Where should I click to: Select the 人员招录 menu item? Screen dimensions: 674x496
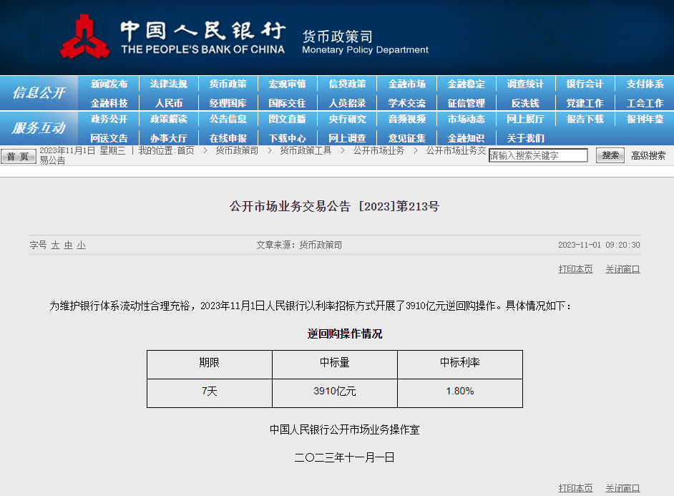347,103
